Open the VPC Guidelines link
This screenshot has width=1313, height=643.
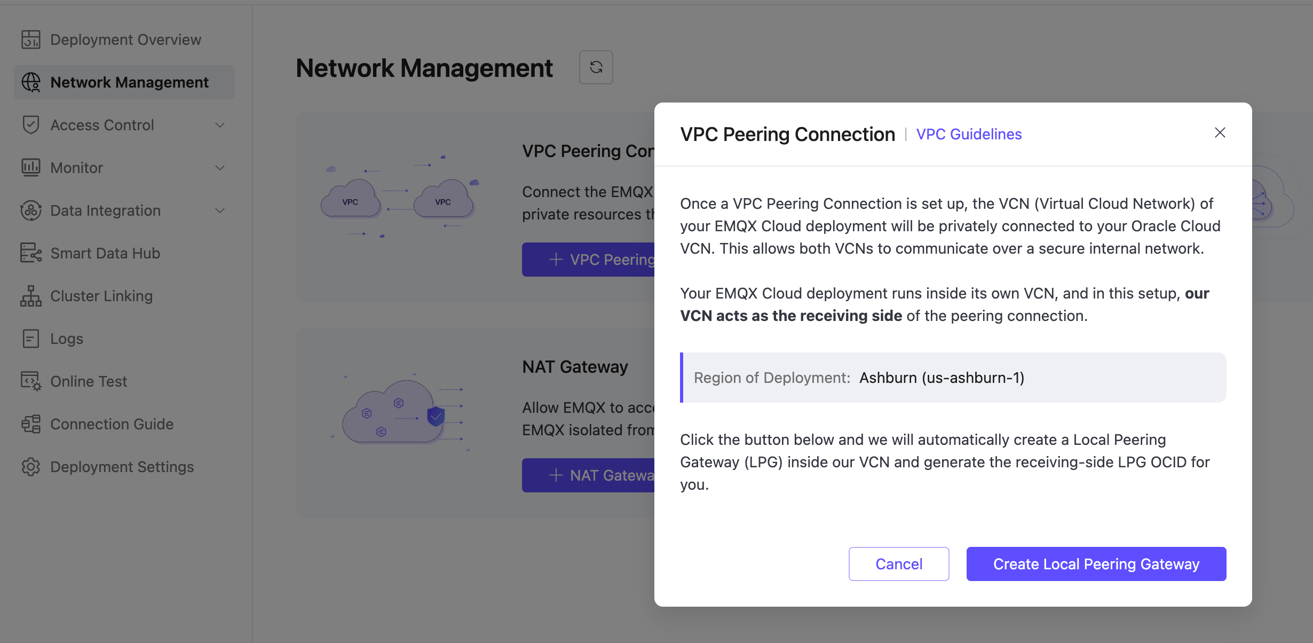tap(969, 134)
